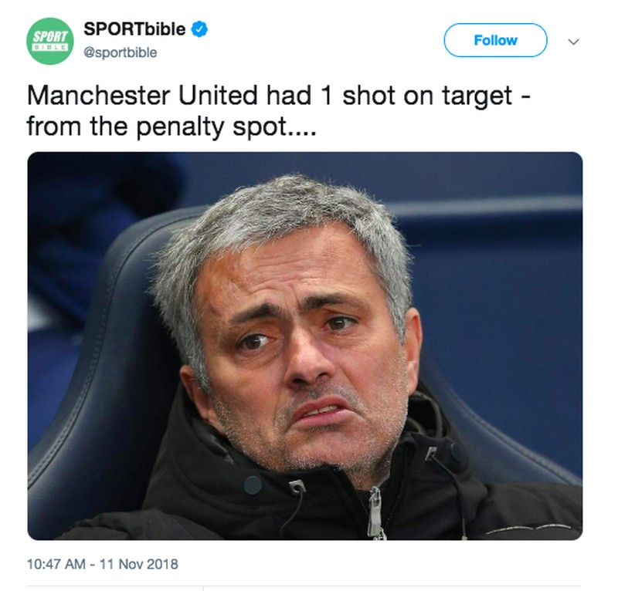
Task: Open the SPORTbible display name link
Action: pyautogui.click(x=134, y=30)
